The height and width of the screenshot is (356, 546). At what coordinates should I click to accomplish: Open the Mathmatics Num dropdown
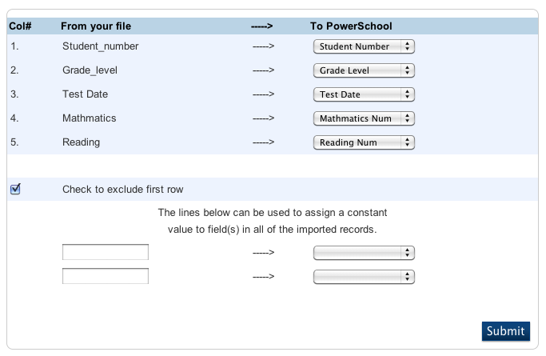pyautogui.click(x=364, y=118)
